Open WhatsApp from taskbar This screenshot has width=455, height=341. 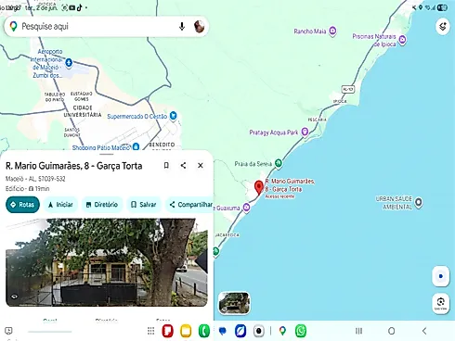pos(301,331)
